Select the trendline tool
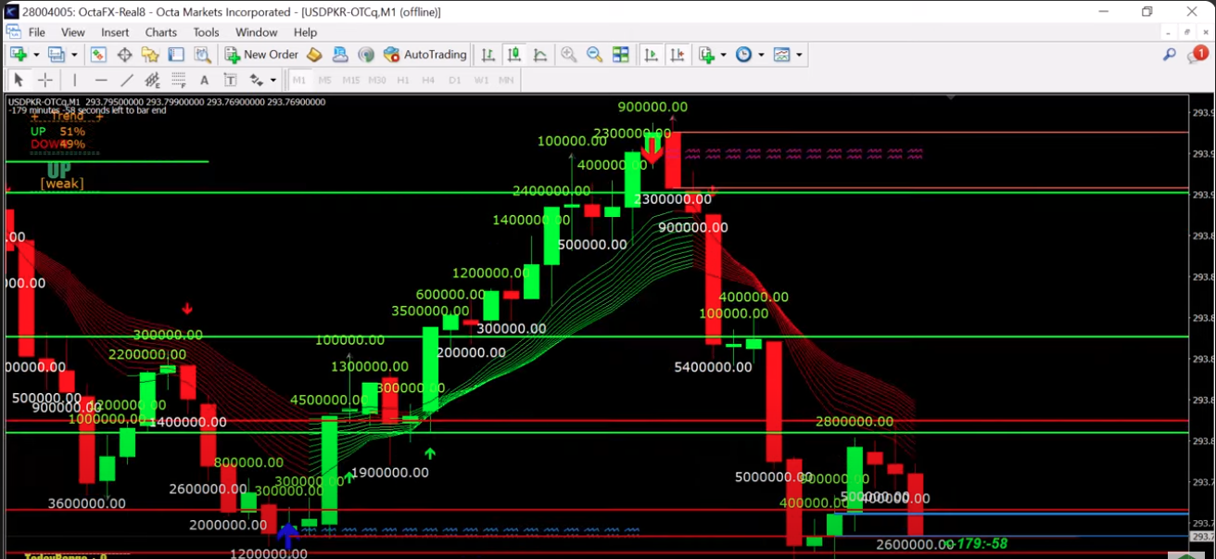This screenshot has height=559, width=1216. tap(127, 80)
